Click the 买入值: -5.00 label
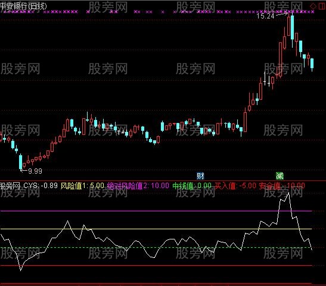Viewport: 326px width, 286px height. pyautogui.click(x=235, y=186)
